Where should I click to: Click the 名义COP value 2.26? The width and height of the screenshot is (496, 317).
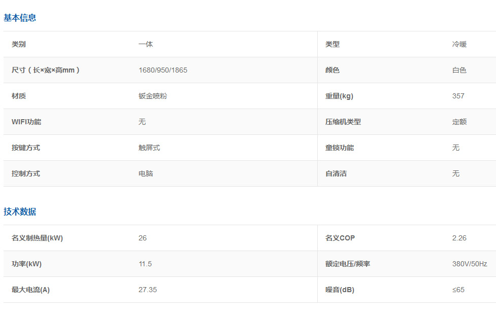click(459, 238)
